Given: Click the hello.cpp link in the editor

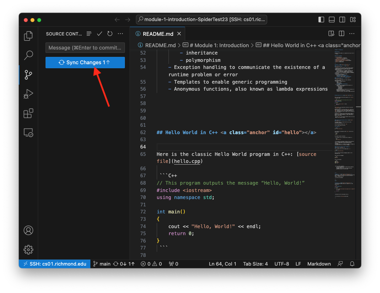Looking at the screenshot, I should coord(187,161).
